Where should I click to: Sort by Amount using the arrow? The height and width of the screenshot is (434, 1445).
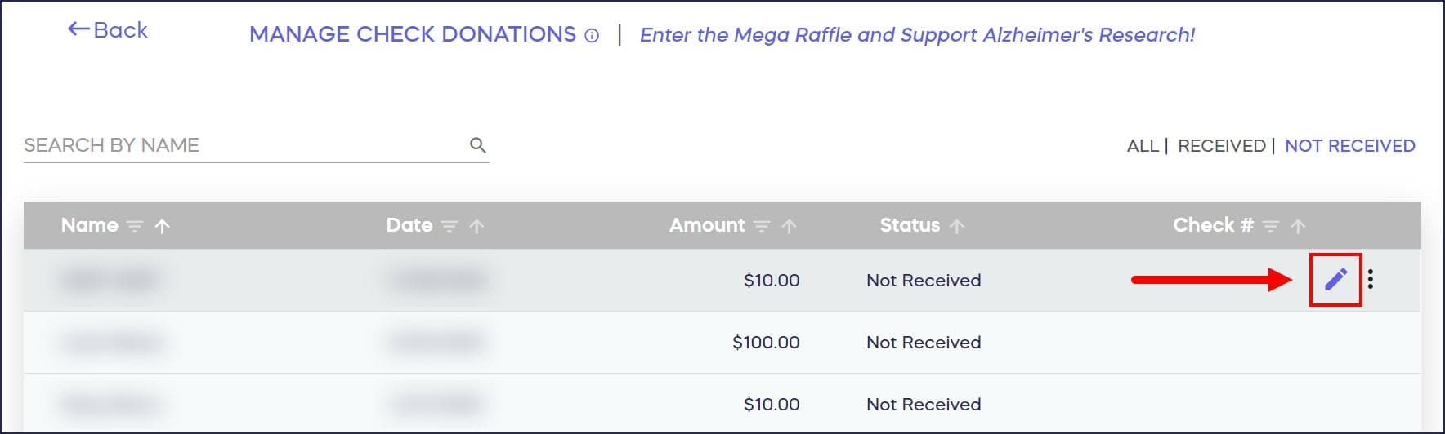[789, 226]
